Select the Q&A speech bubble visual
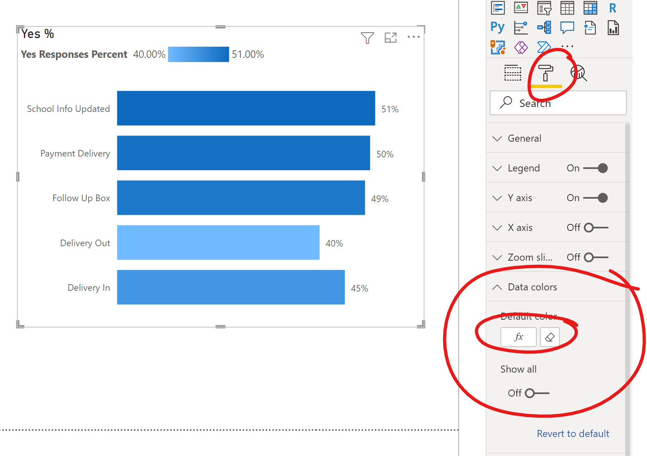The height and width of the screenshot is (456, 647). (567, 28)
